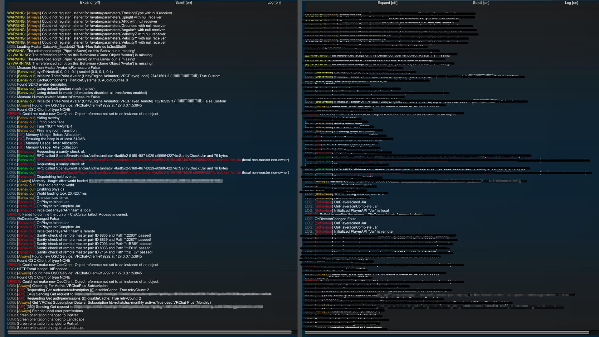Image resolution: width=599 pixels, height=337 pixels.
Task: Click OnDirectorChanged False in the right panel
Action: pyautogui.click(x=335, y=219)
